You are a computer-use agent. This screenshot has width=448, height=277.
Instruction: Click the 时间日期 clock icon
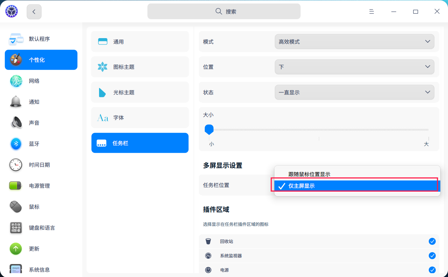click(16, 165)
